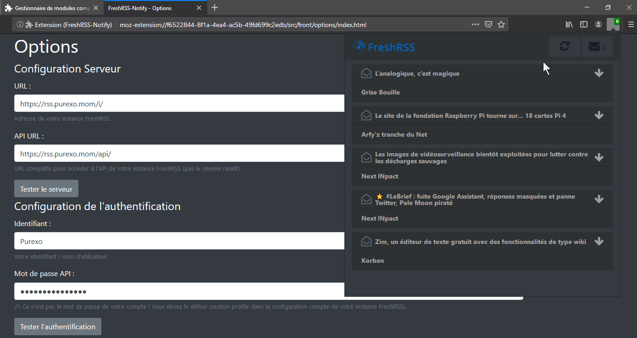Open the unread mail counter button

pyautogui.click(x=597, y=46)
